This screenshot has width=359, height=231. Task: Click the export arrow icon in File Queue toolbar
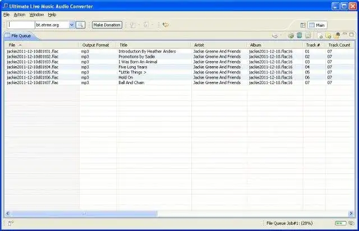coord(275,35)
